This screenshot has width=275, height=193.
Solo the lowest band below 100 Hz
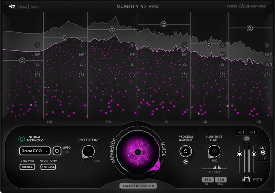[38, 45]
